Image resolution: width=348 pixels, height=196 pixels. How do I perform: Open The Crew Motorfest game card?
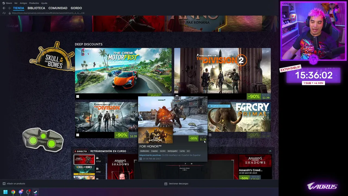[123, 71]
